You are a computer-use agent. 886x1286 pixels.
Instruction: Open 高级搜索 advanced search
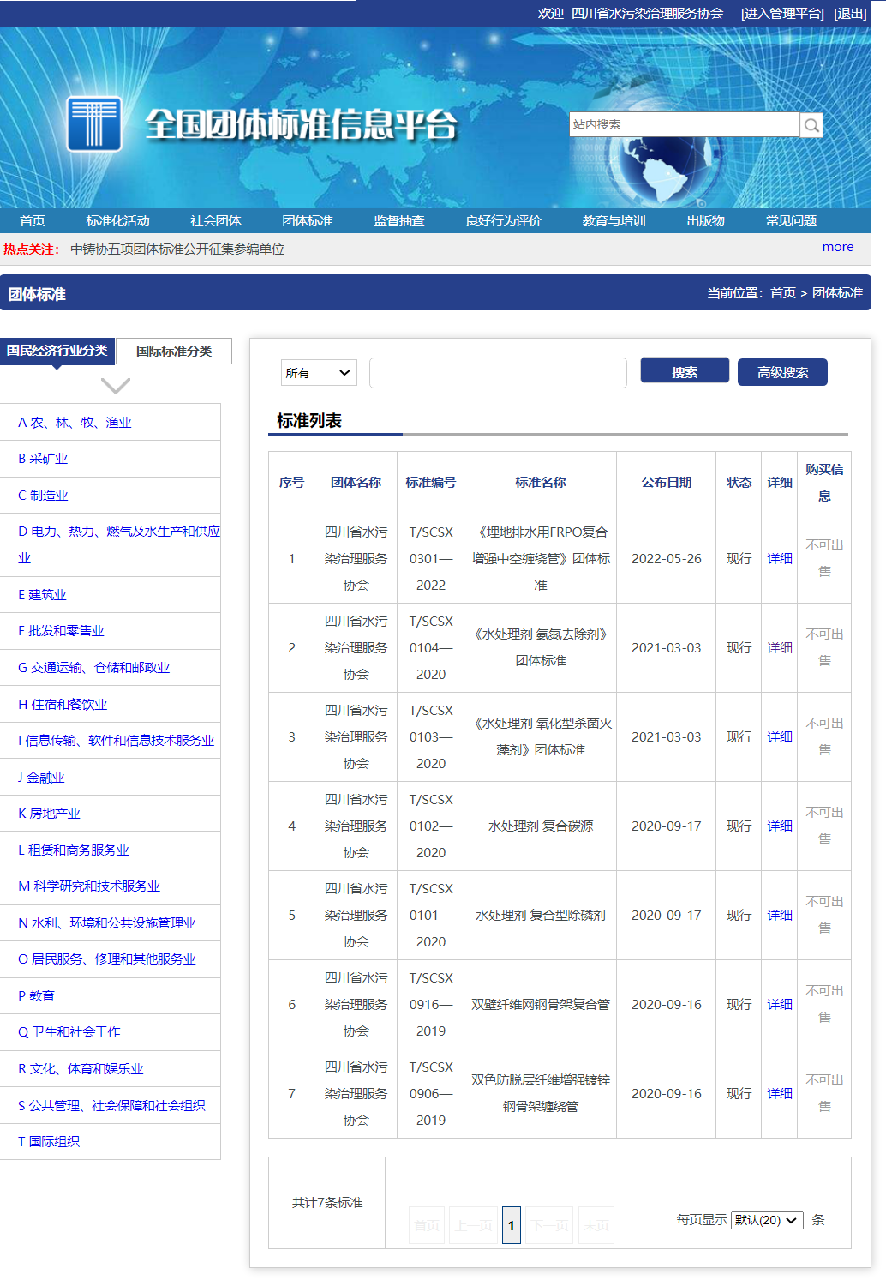click(781, 372)
